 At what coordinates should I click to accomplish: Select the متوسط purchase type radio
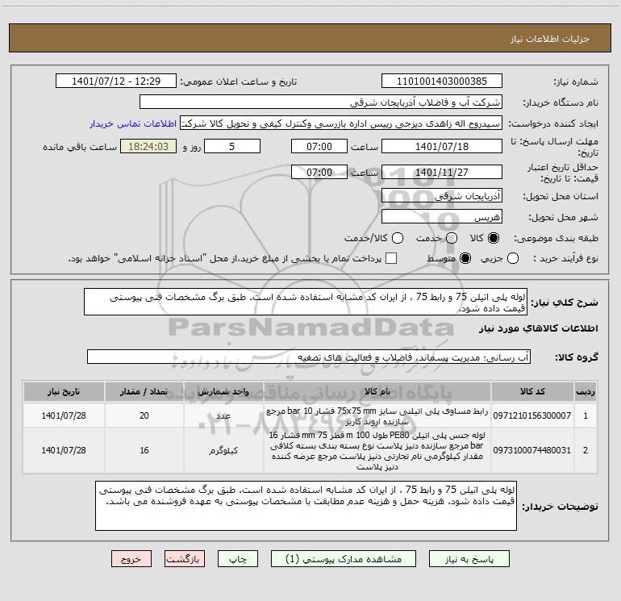(465, 259)
